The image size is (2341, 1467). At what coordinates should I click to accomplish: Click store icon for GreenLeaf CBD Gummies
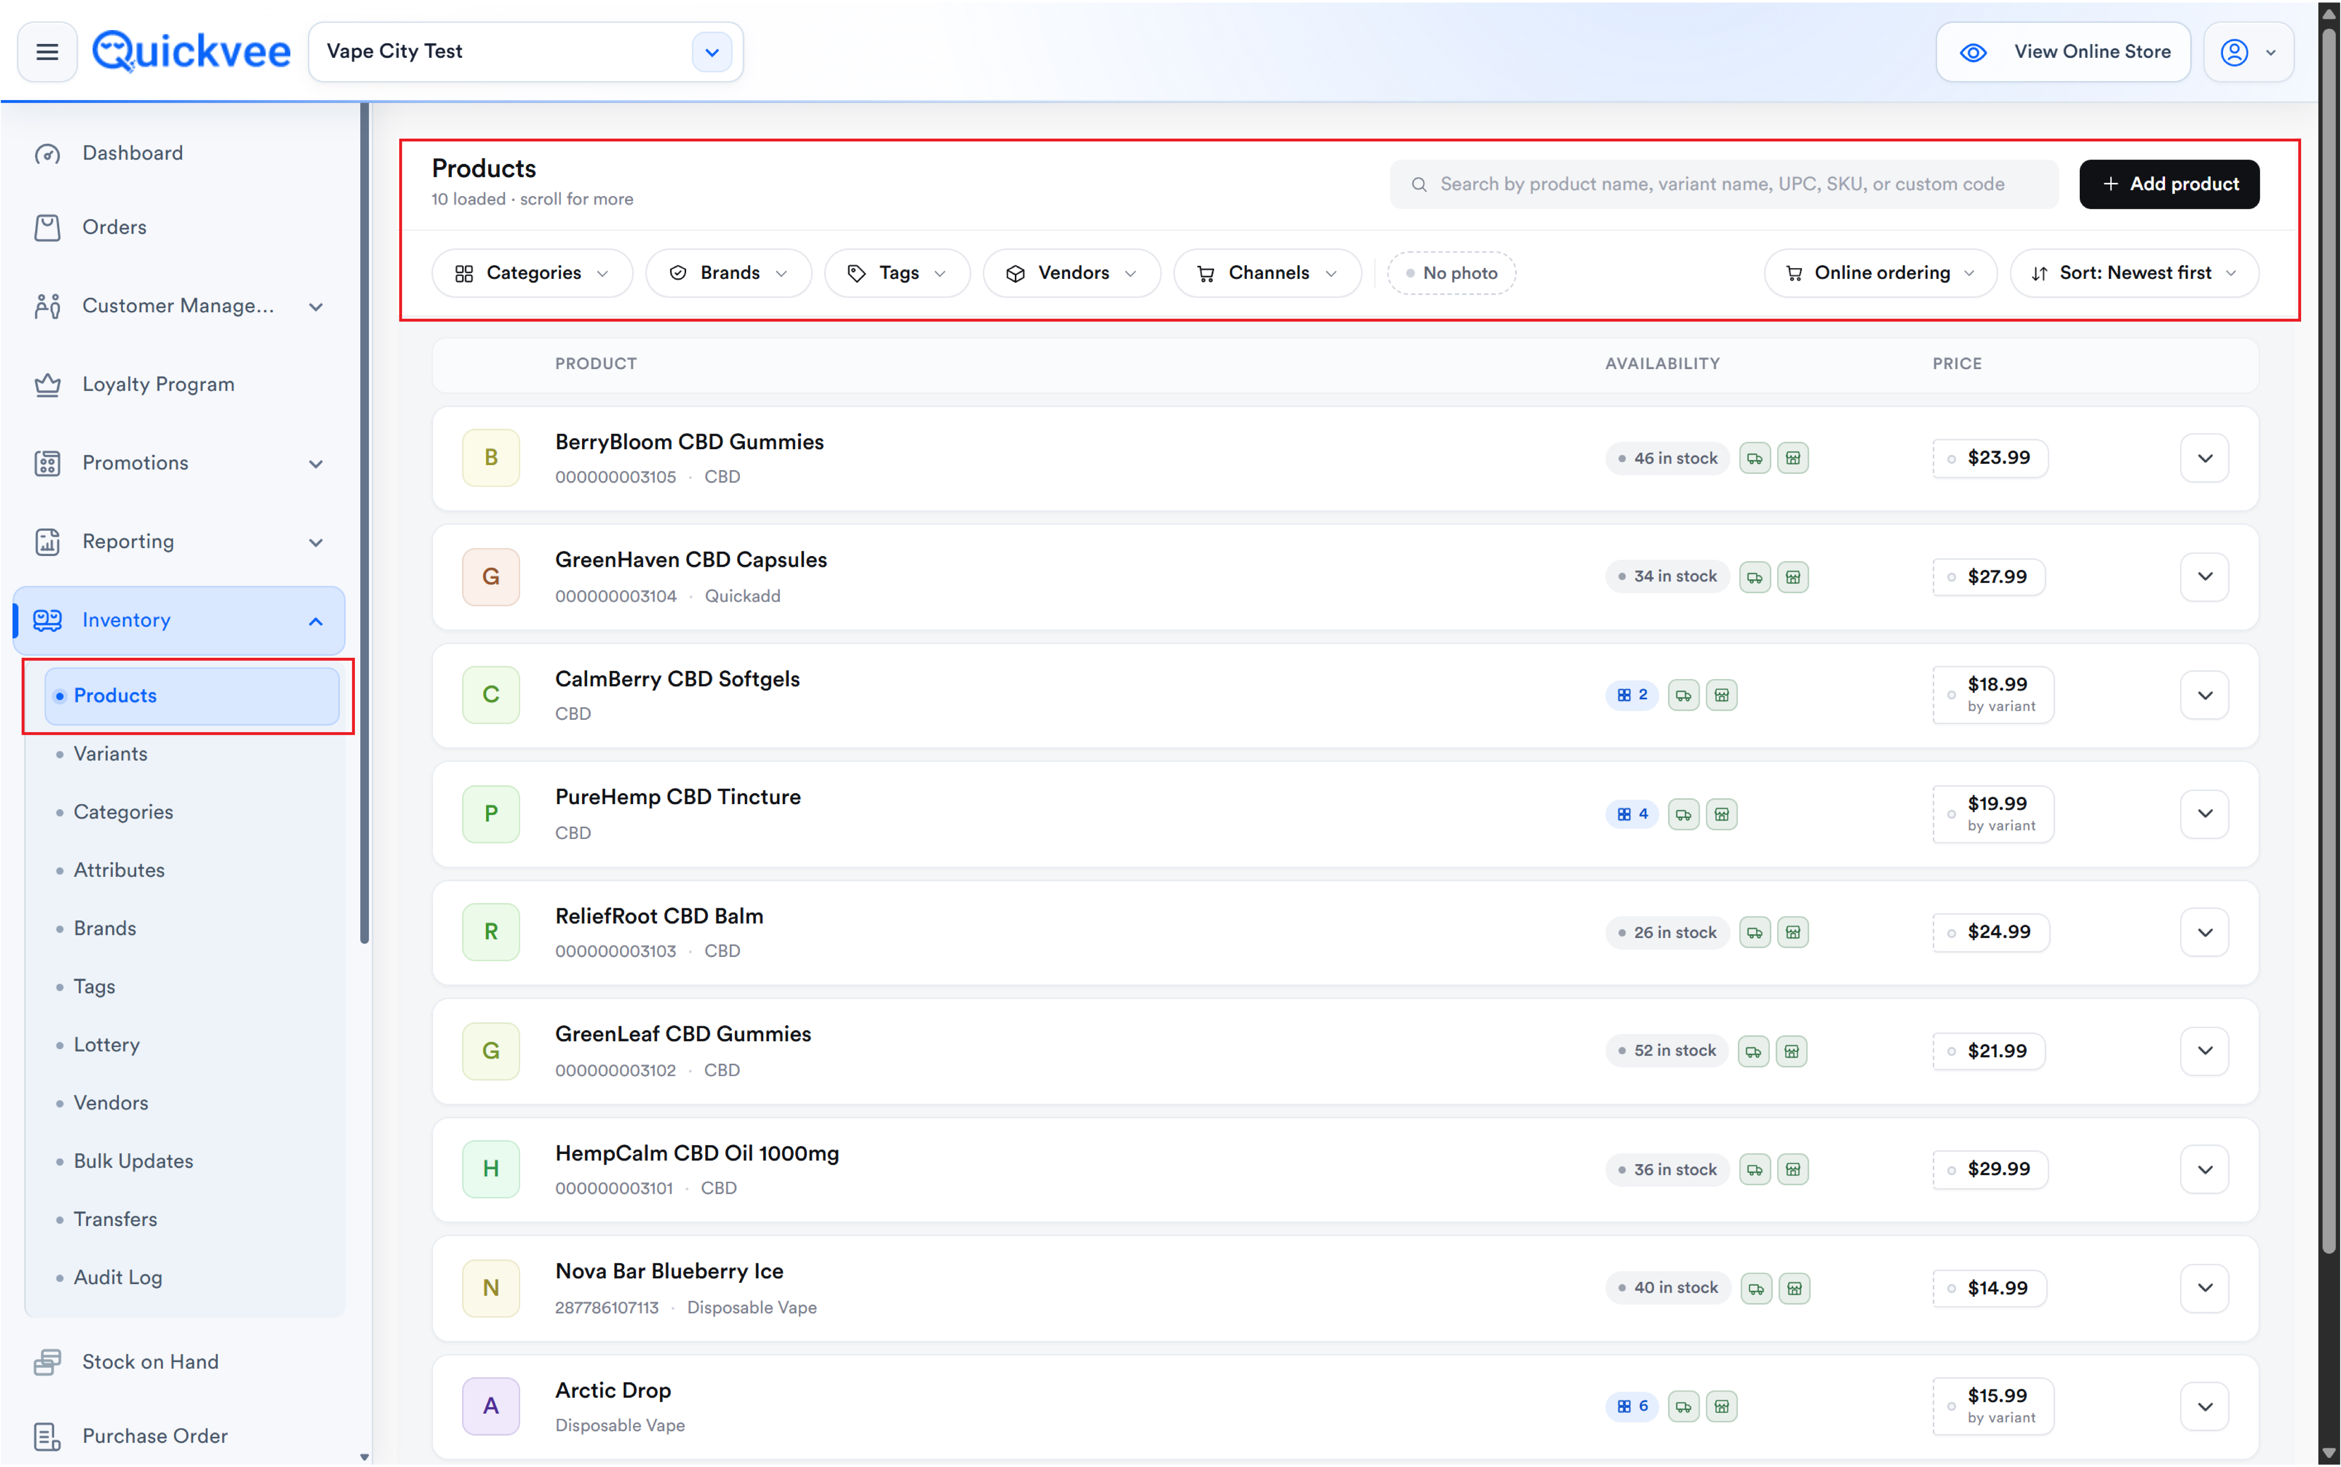pos(1791,1052)
